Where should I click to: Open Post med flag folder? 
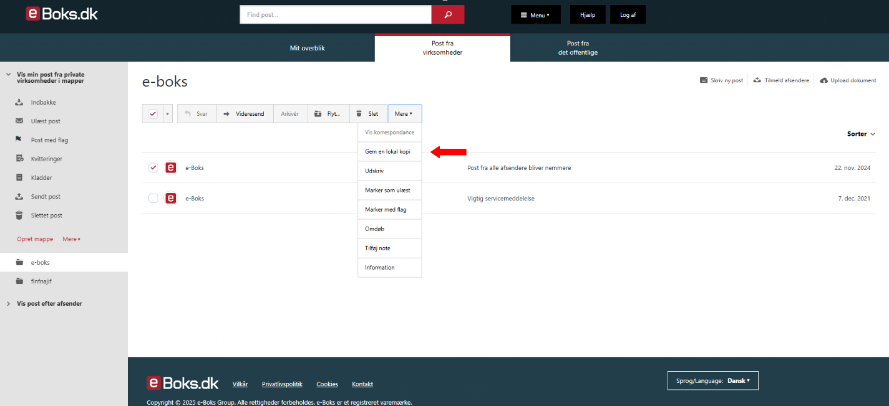coord(49,140)
